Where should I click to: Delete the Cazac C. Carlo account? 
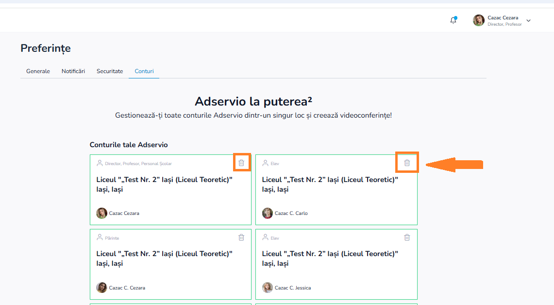407,163
